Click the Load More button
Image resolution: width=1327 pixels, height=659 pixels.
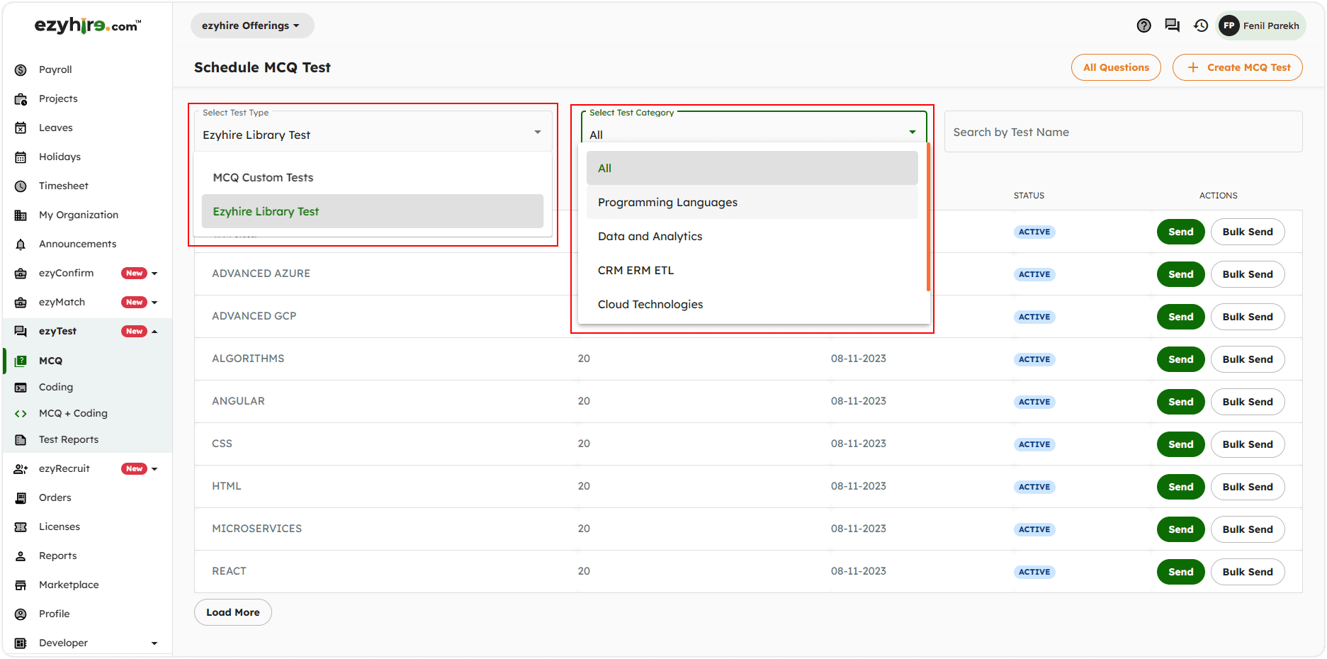233,612
